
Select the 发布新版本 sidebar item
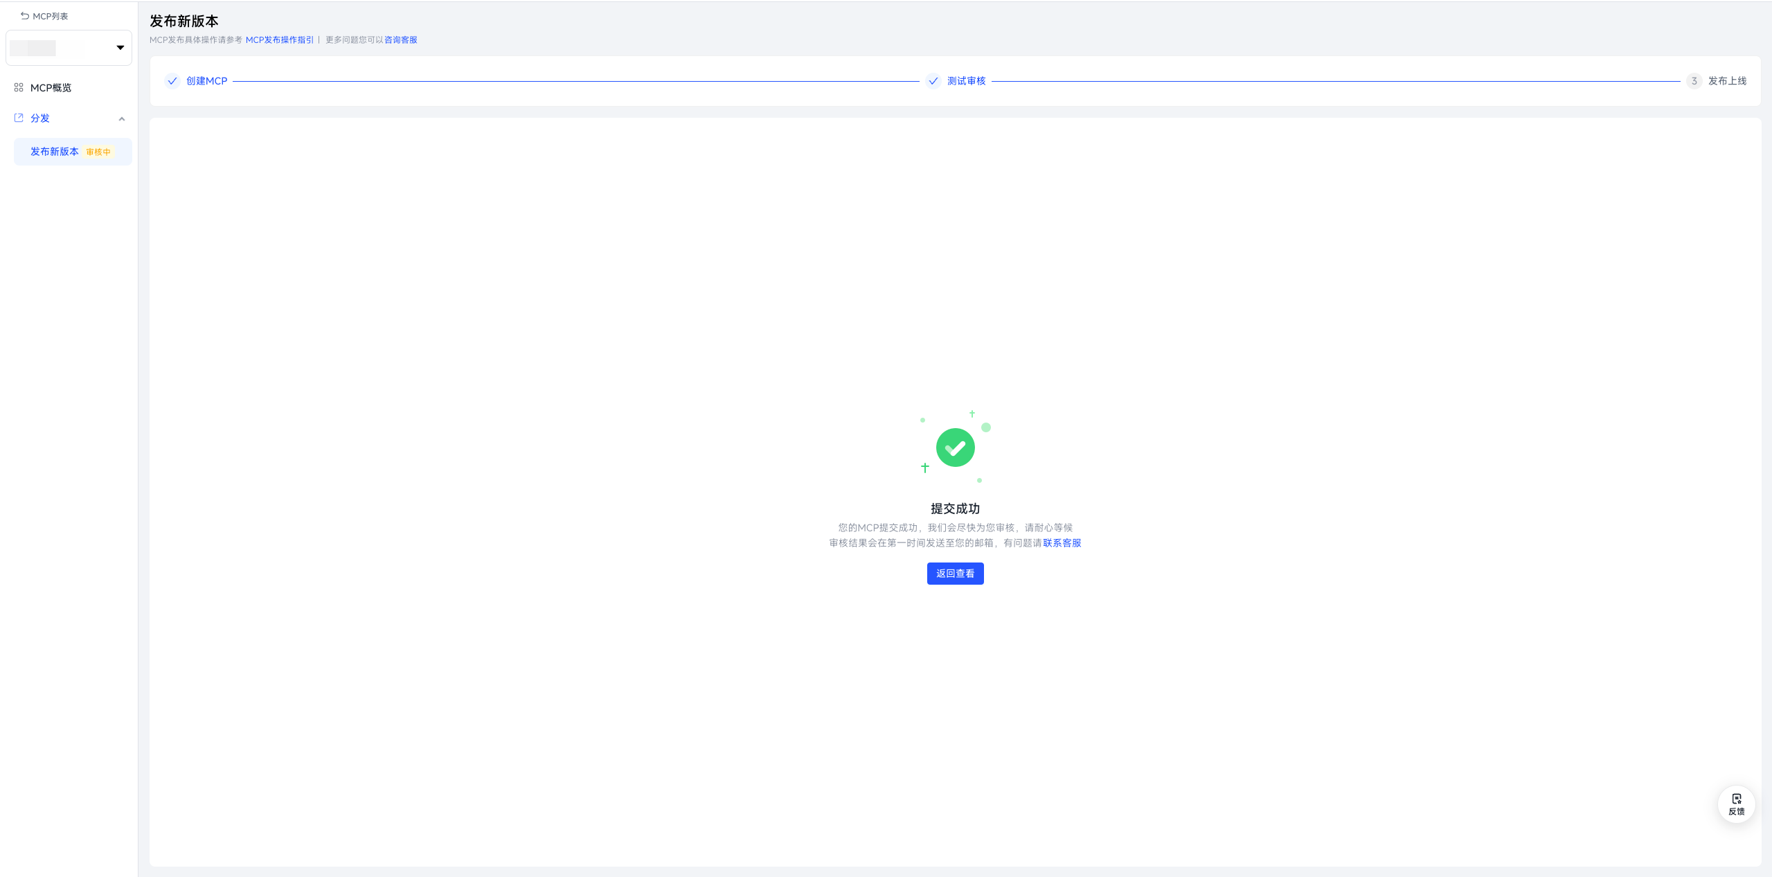tap(54, 152)
